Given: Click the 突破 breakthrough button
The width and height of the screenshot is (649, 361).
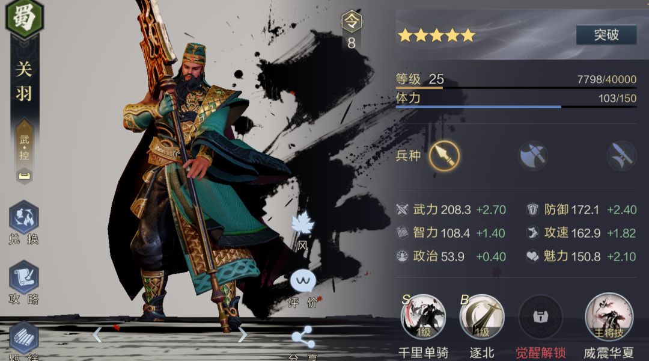Looking at the screenshot, I should [x=606, y=35].
